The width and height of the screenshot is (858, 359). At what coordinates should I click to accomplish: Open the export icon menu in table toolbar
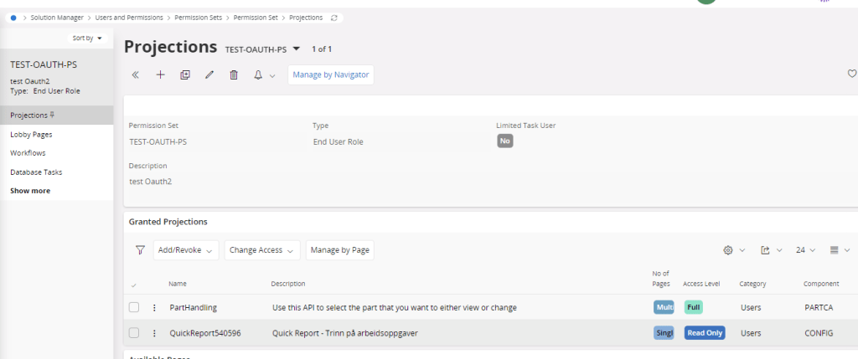click(770, 250)
